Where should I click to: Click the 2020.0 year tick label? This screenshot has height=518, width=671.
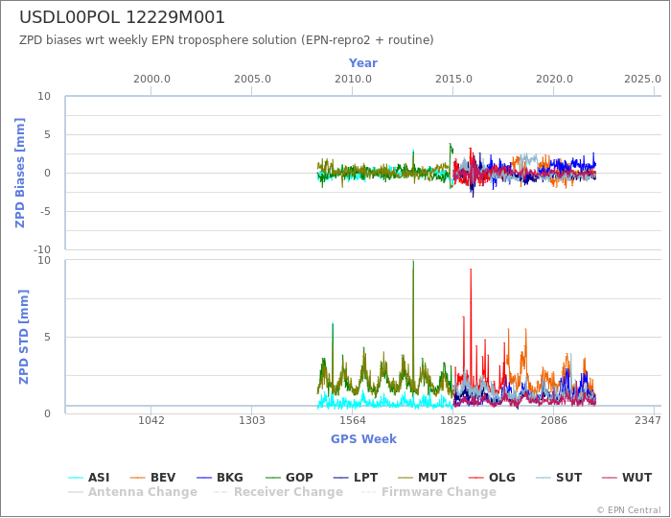554,80
